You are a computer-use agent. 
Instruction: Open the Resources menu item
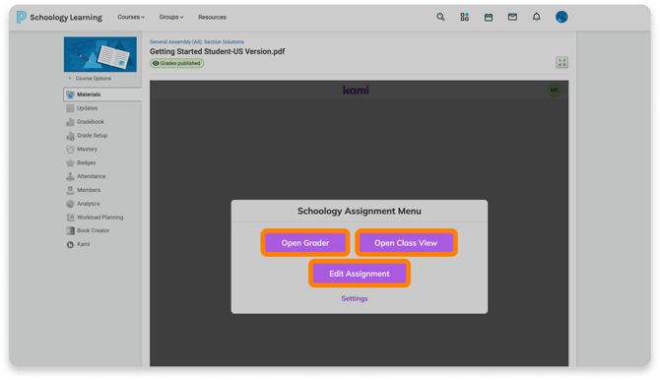point(212,18)
